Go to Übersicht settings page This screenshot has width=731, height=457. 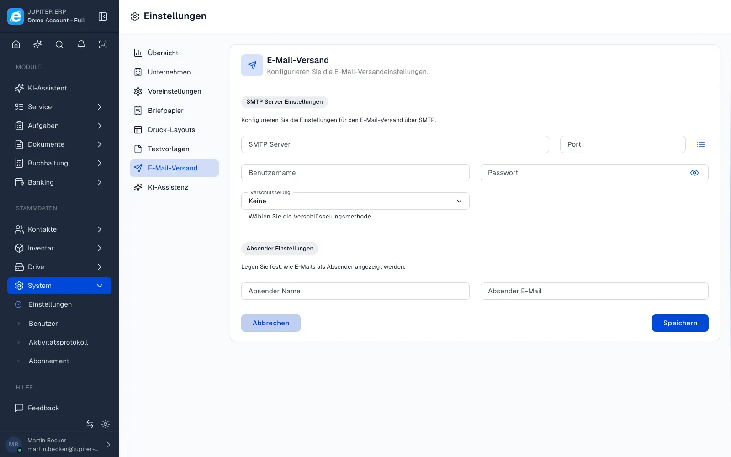pos(174,53)
